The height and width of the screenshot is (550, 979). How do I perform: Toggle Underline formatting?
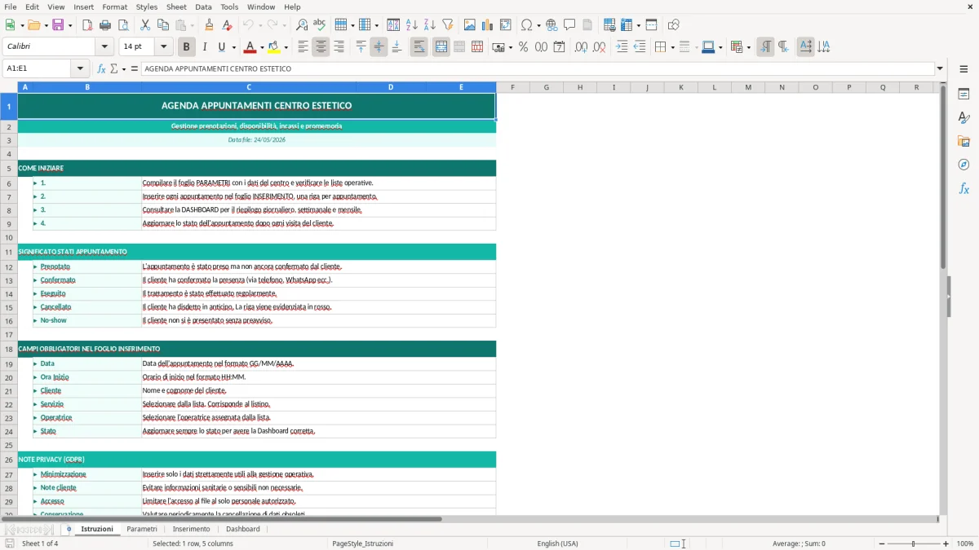pos(222,47)
